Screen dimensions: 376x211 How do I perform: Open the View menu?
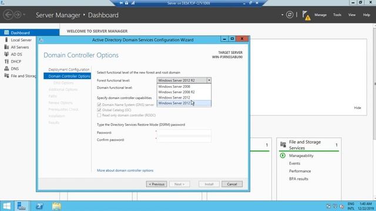[x=352, y=15]
